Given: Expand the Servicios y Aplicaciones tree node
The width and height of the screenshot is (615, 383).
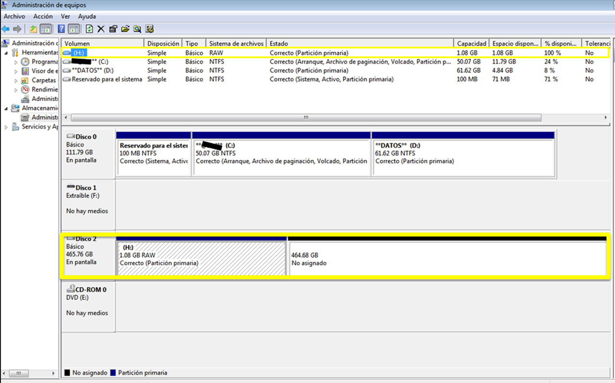Looking at the screenshot, I should point(6,127).
